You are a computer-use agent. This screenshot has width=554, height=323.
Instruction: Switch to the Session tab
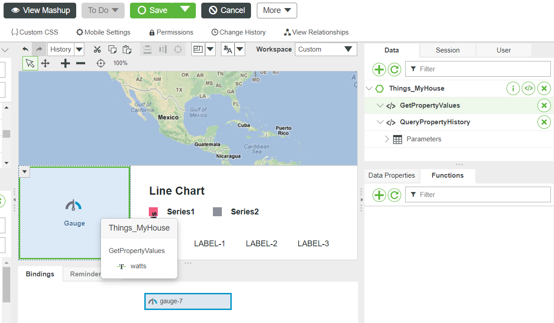pos(447,50)
